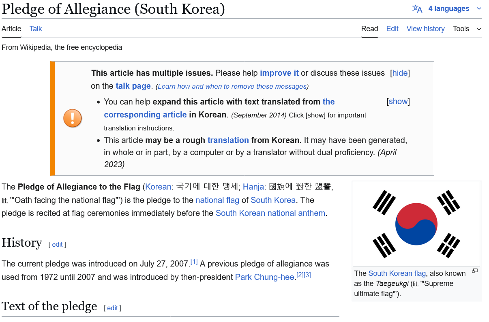Follow 'South Korean national anthem' link
489x322 pixels.
coord(270,213)
